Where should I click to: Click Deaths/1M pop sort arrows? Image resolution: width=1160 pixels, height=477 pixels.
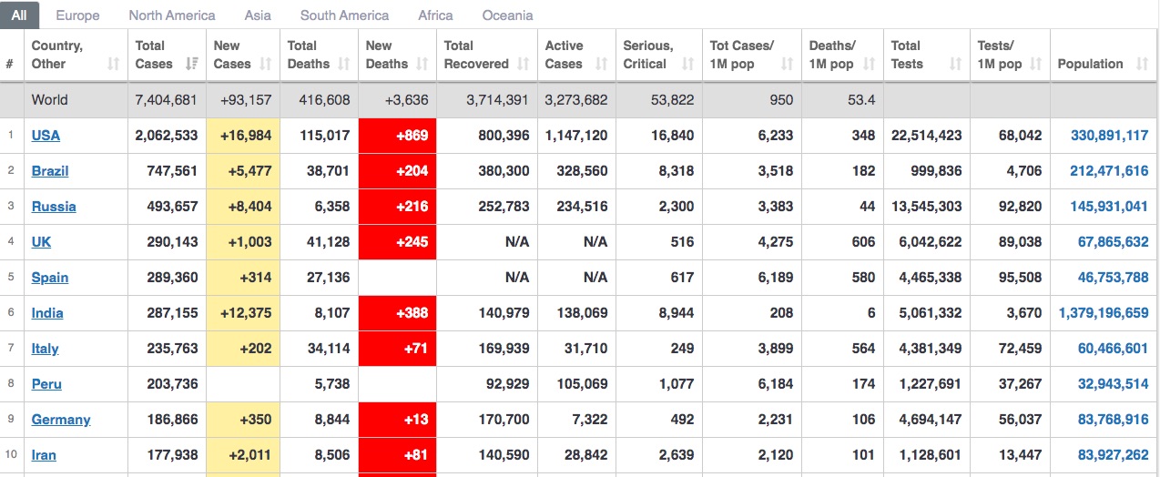[x=869, y=64]
